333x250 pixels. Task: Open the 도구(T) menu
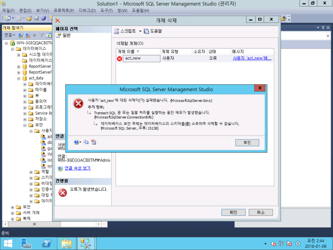click(x=106, y=11)
